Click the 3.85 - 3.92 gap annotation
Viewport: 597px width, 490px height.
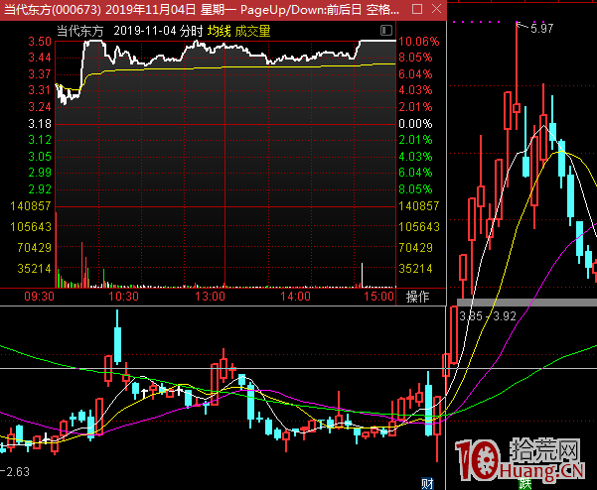pos(488,316)
